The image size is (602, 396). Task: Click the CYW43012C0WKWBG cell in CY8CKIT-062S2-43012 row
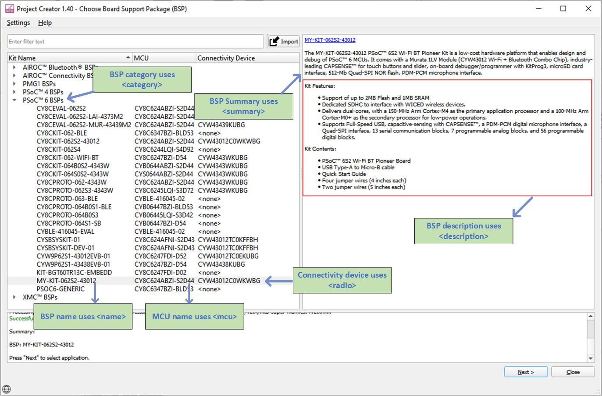click(x=229, y=141)
